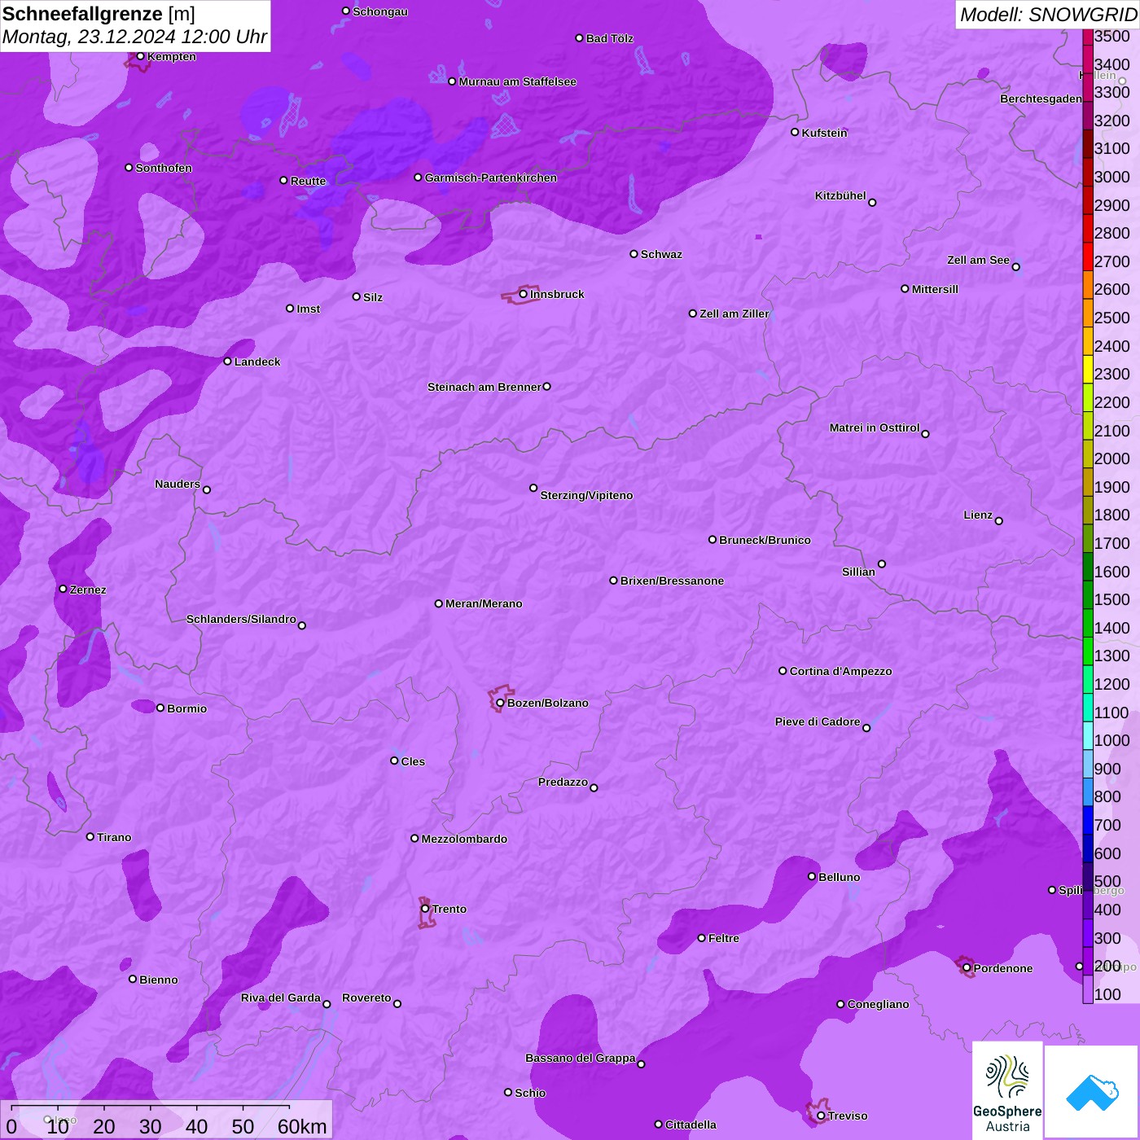This screenshot has height=1140, width=1140.
Task: Select the Landeck map marker
Action: (x=228, y=362)
